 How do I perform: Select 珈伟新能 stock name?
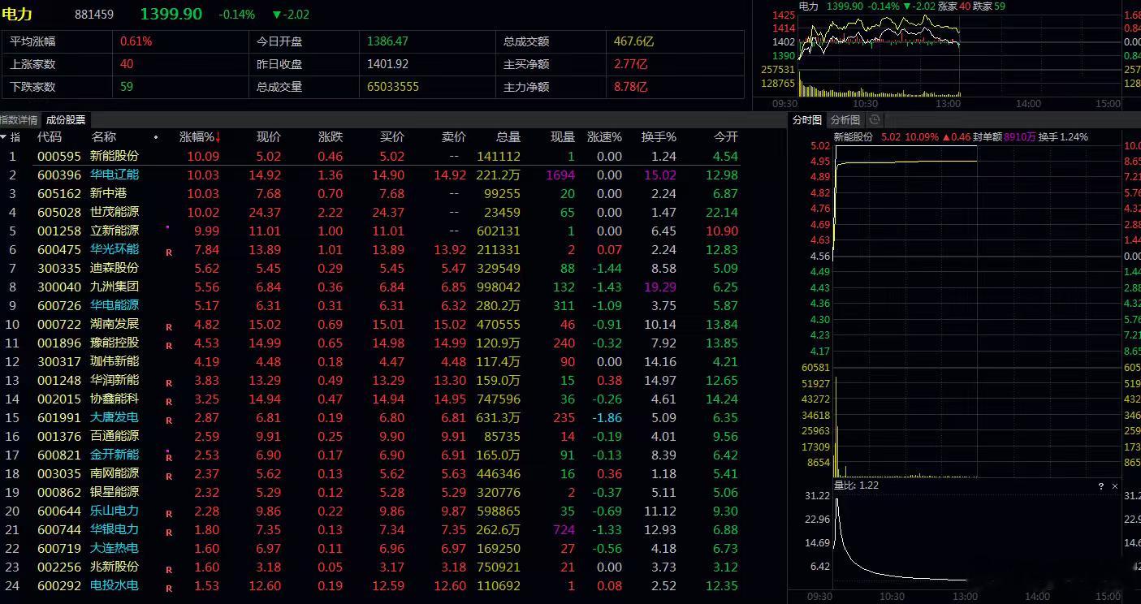pyautogui.click(x=115, y=361)
